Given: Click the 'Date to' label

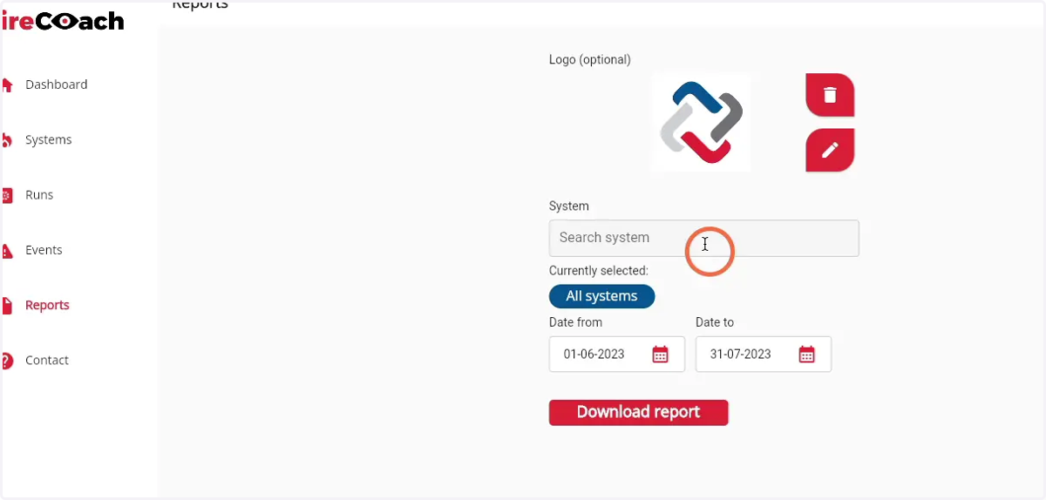Looking at the screenshot, I should 715,322.
